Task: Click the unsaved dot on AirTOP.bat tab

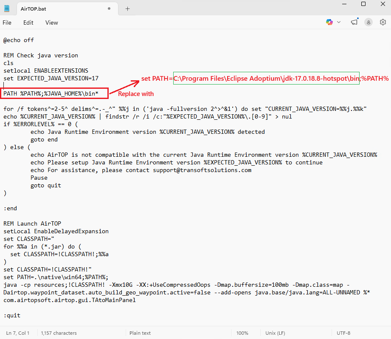Action: point(110,8)
